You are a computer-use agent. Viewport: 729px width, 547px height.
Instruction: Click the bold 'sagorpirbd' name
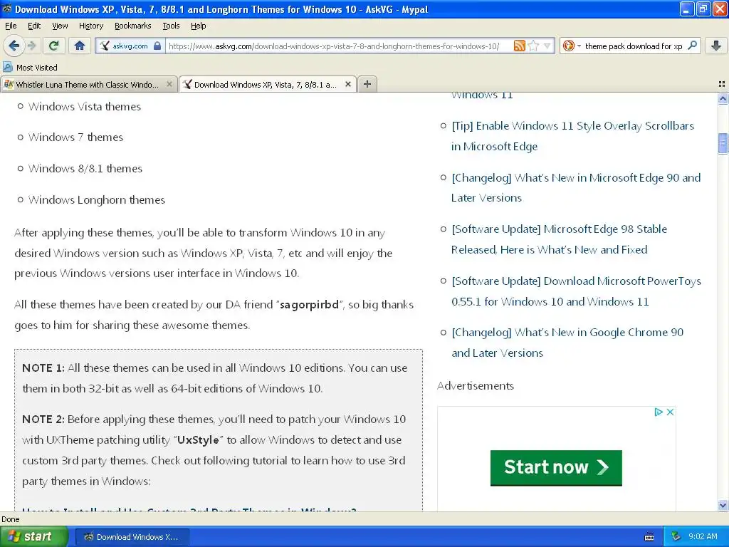tap(309, 305)
